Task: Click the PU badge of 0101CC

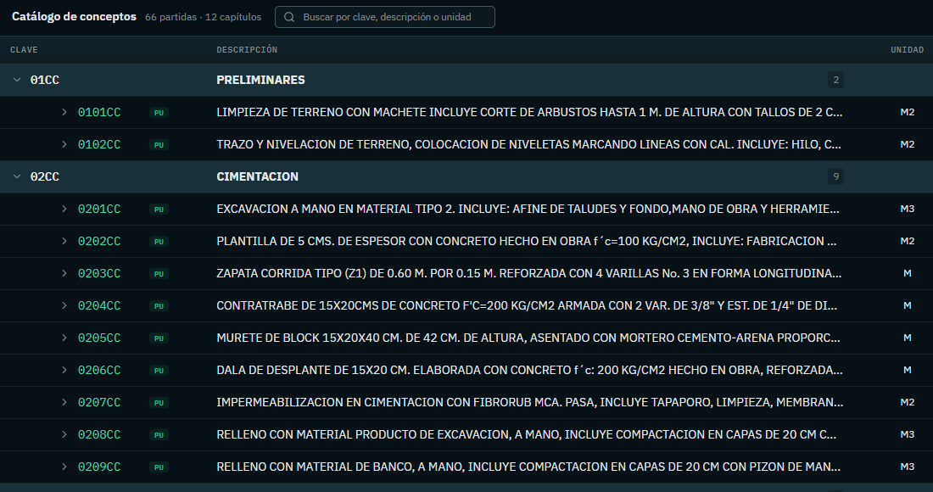Action: [x=159, y=113]
